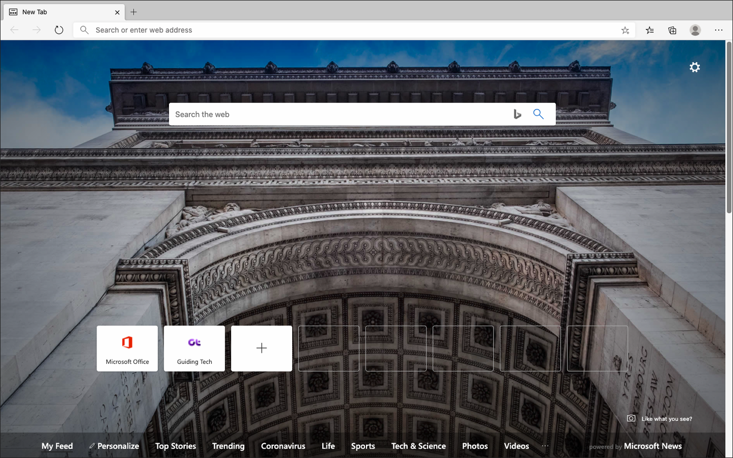
Task: Click the profile avatar icon
Action: (695, 30)
